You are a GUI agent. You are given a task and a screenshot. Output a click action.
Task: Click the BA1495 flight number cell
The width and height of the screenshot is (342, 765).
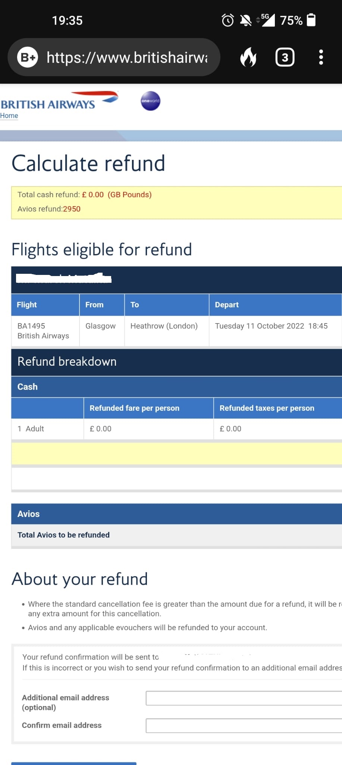tap(31, 326)
